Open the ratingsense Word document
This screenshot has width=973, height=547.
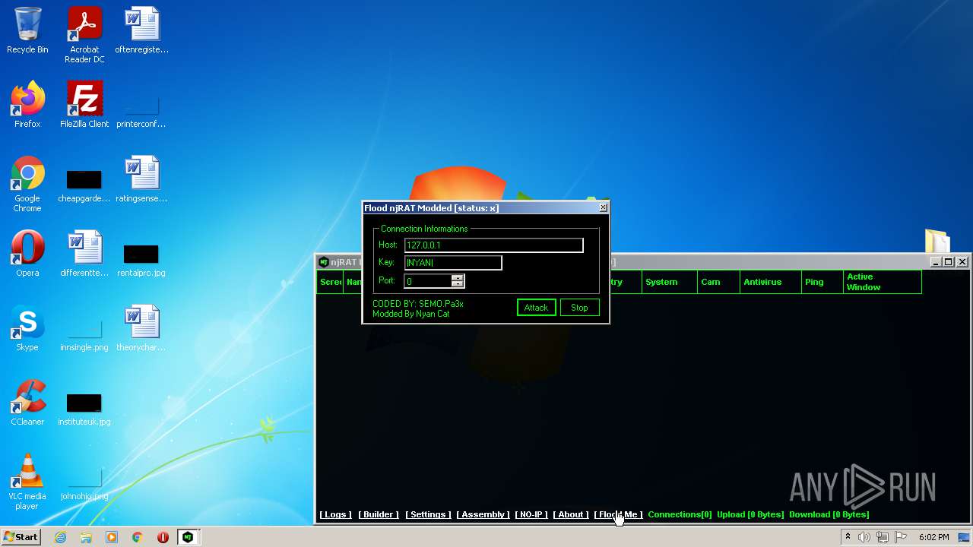(x=141, y=180)
